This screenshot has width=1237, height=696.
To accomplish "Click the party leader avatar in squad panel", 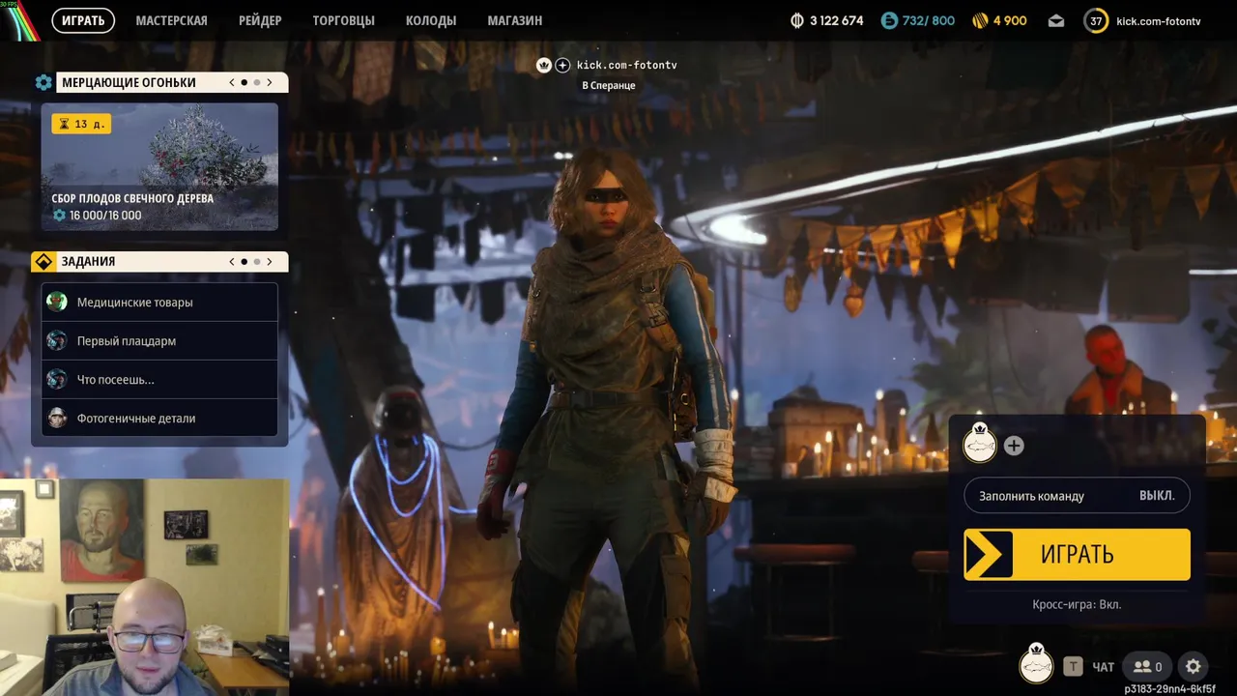I will (x=980, y=444).
